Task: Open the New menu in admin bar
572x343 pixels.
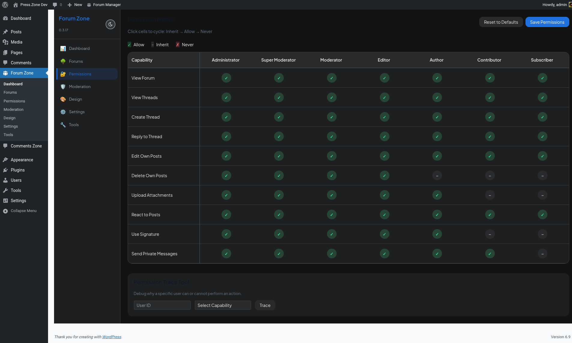Action: (x=75, y=5)
